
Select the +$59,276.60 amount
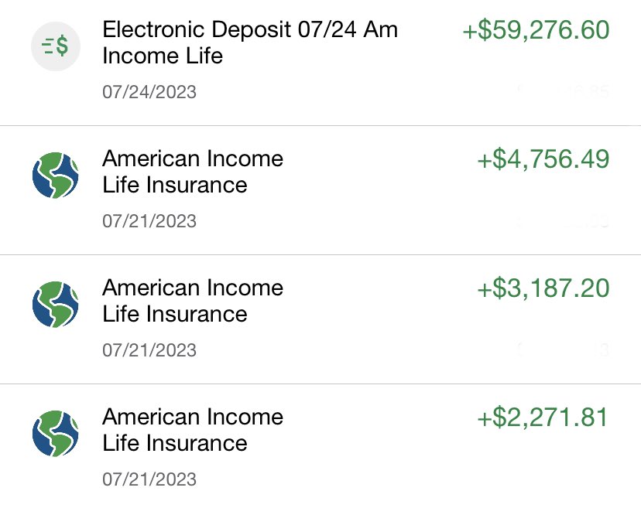(x=536, y=30)
